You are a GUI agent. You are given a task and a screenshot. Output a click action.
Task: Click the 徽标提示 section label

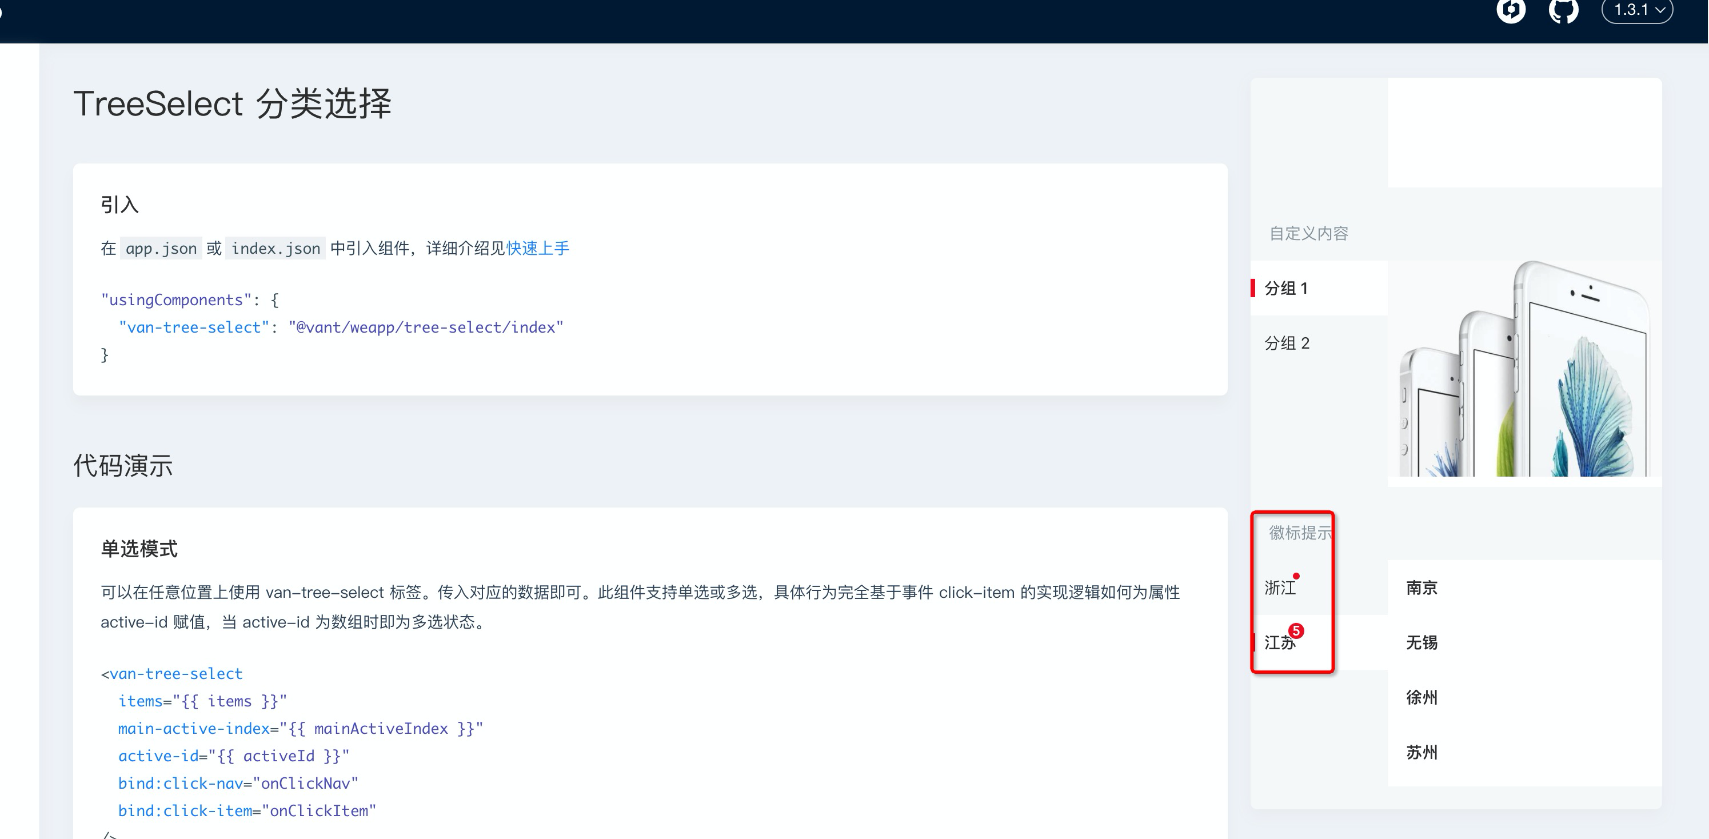tap(1300, 533)
